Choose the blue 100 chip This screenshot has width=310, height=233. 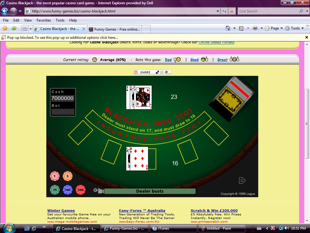coord(68,190)
